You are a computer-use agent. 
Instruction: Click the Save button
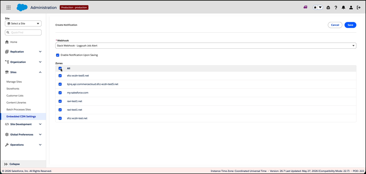point(350,25)
